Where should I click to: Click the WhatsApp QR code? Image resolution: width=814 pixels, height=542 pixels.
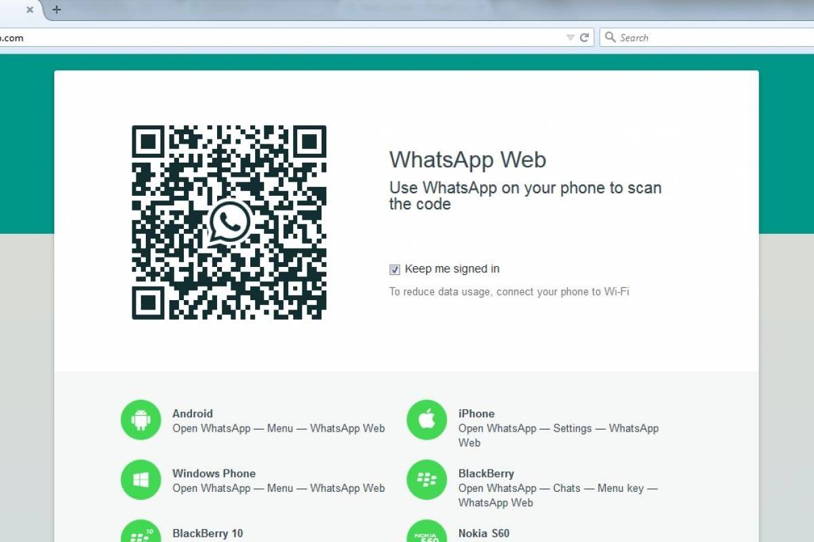(x=229, y=222)
